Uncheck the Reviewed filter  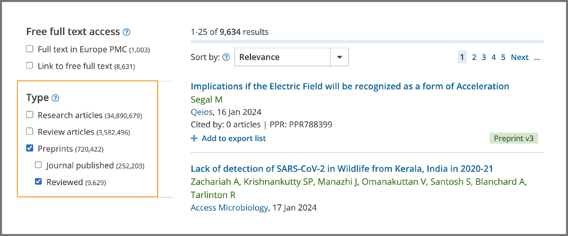[38, 182]
